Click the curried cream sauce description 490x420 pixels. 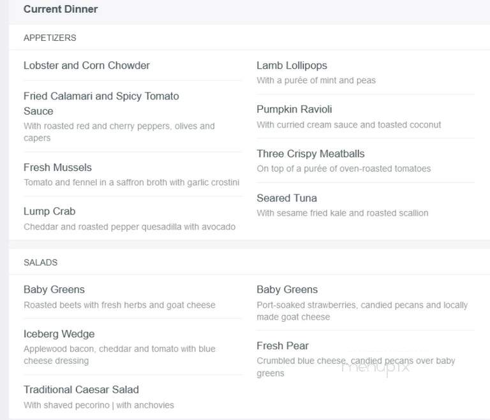pos(349,125)
